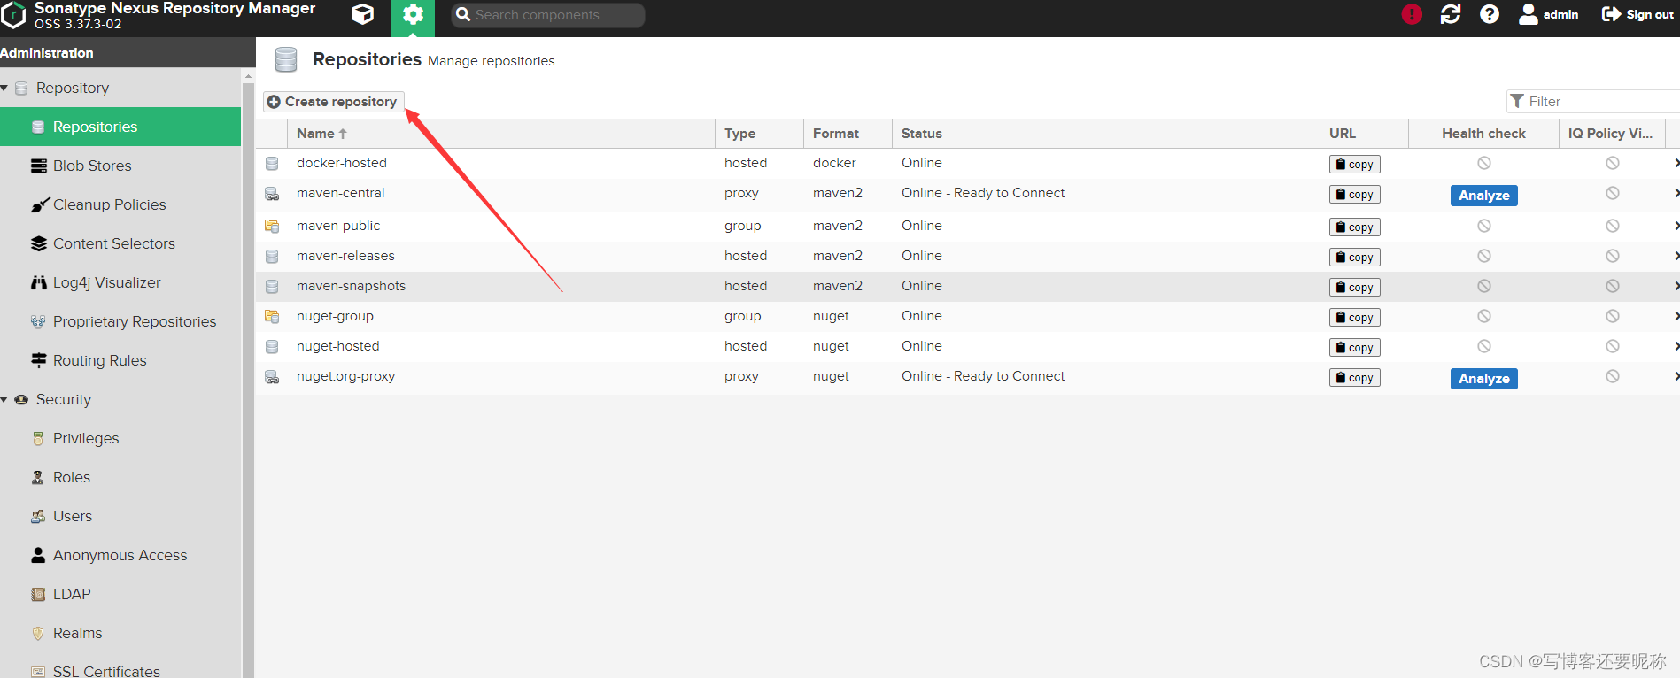Click the Health check column header
The image size is (1680, 678).
[x=1483, y=134]
